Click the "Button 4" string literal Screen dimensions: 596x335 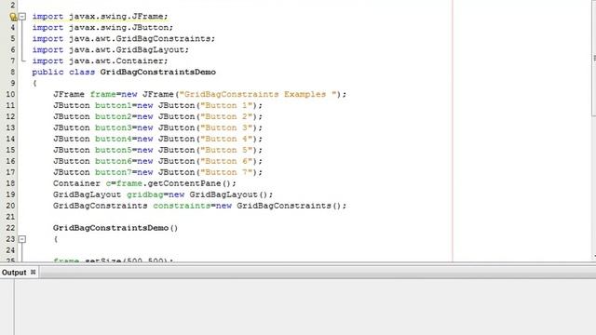tap(226, 139)
